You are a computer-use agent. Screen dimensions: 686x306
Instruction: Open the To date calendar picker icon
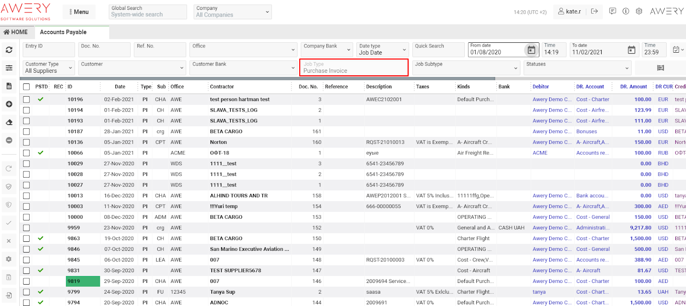631,50
